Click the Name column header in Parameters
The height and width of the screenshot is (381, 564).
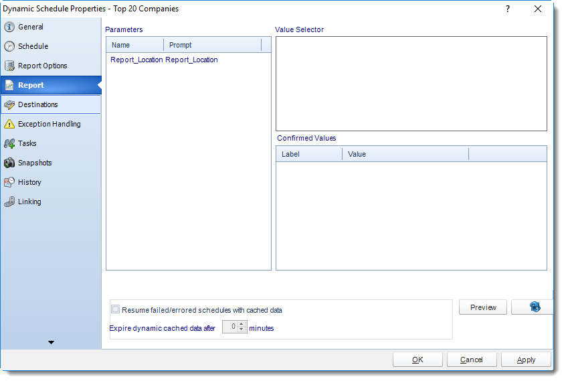coord(135,46)
